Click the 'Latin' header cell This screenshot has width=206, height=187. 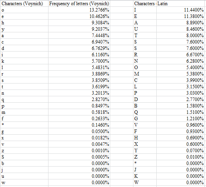(180, 4)
